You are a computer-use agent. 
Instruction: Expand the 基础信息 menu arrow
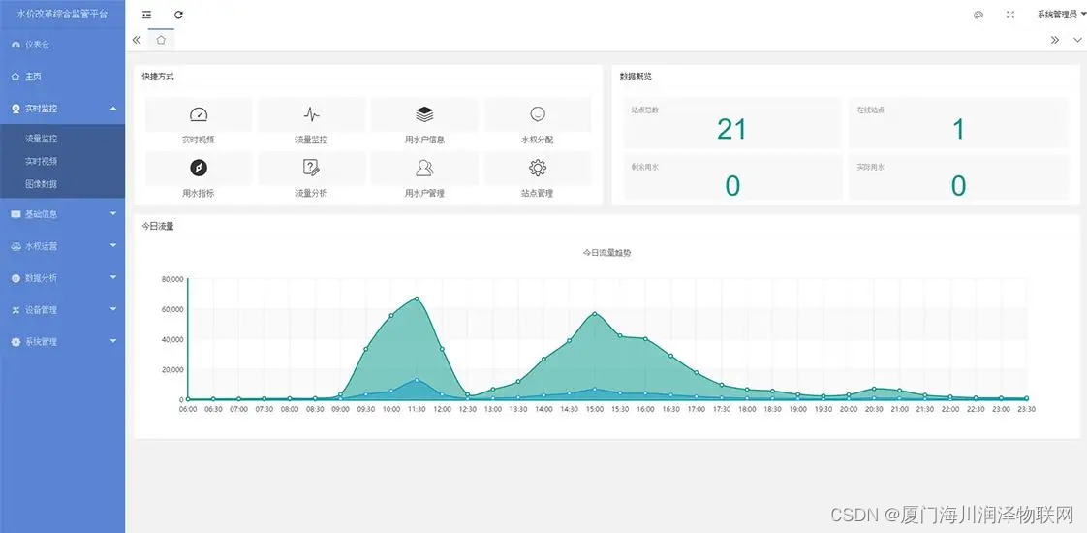(x=113, y=214)
